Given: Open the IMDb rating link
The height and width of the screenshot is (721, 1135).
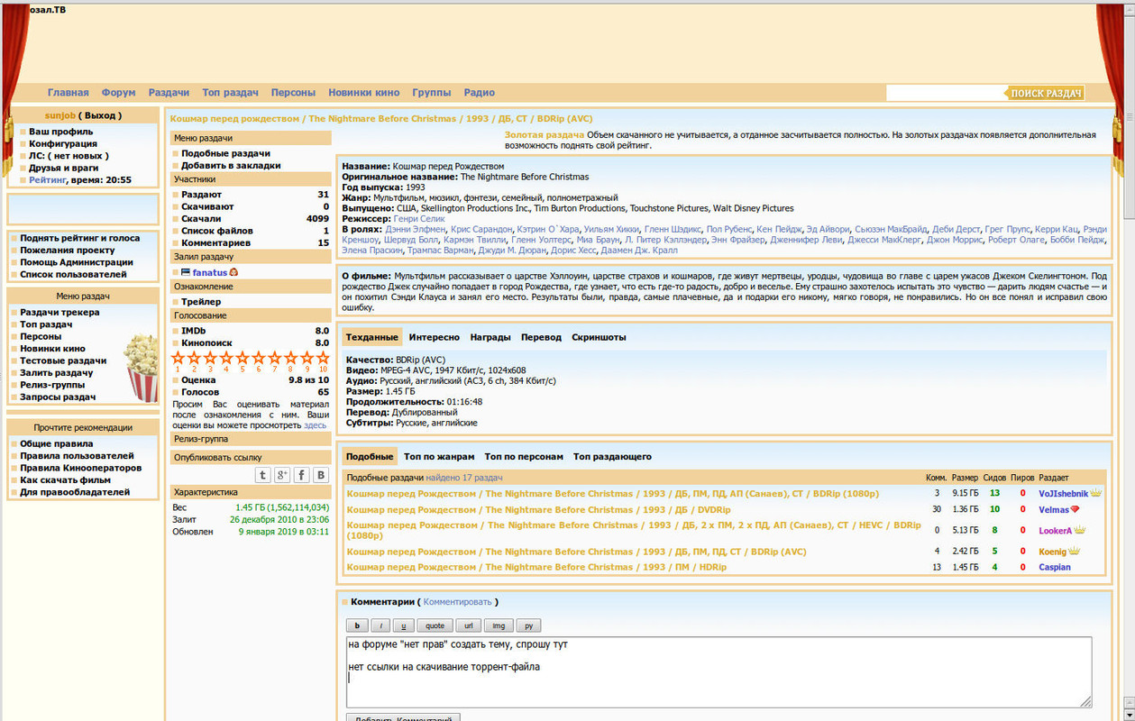Looking at the screenshot, I should pos(194,331).
